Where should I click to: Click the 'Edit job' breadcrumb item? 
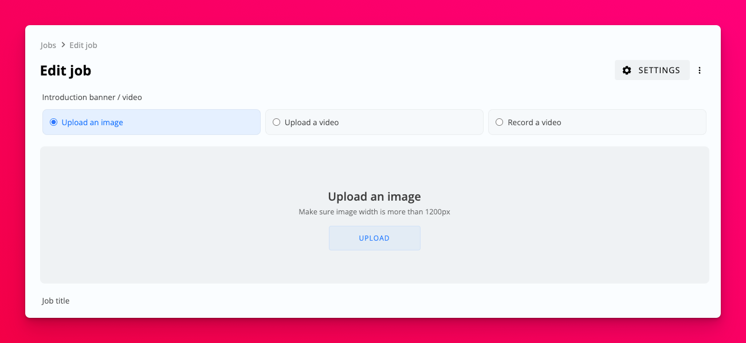point(83,45)
